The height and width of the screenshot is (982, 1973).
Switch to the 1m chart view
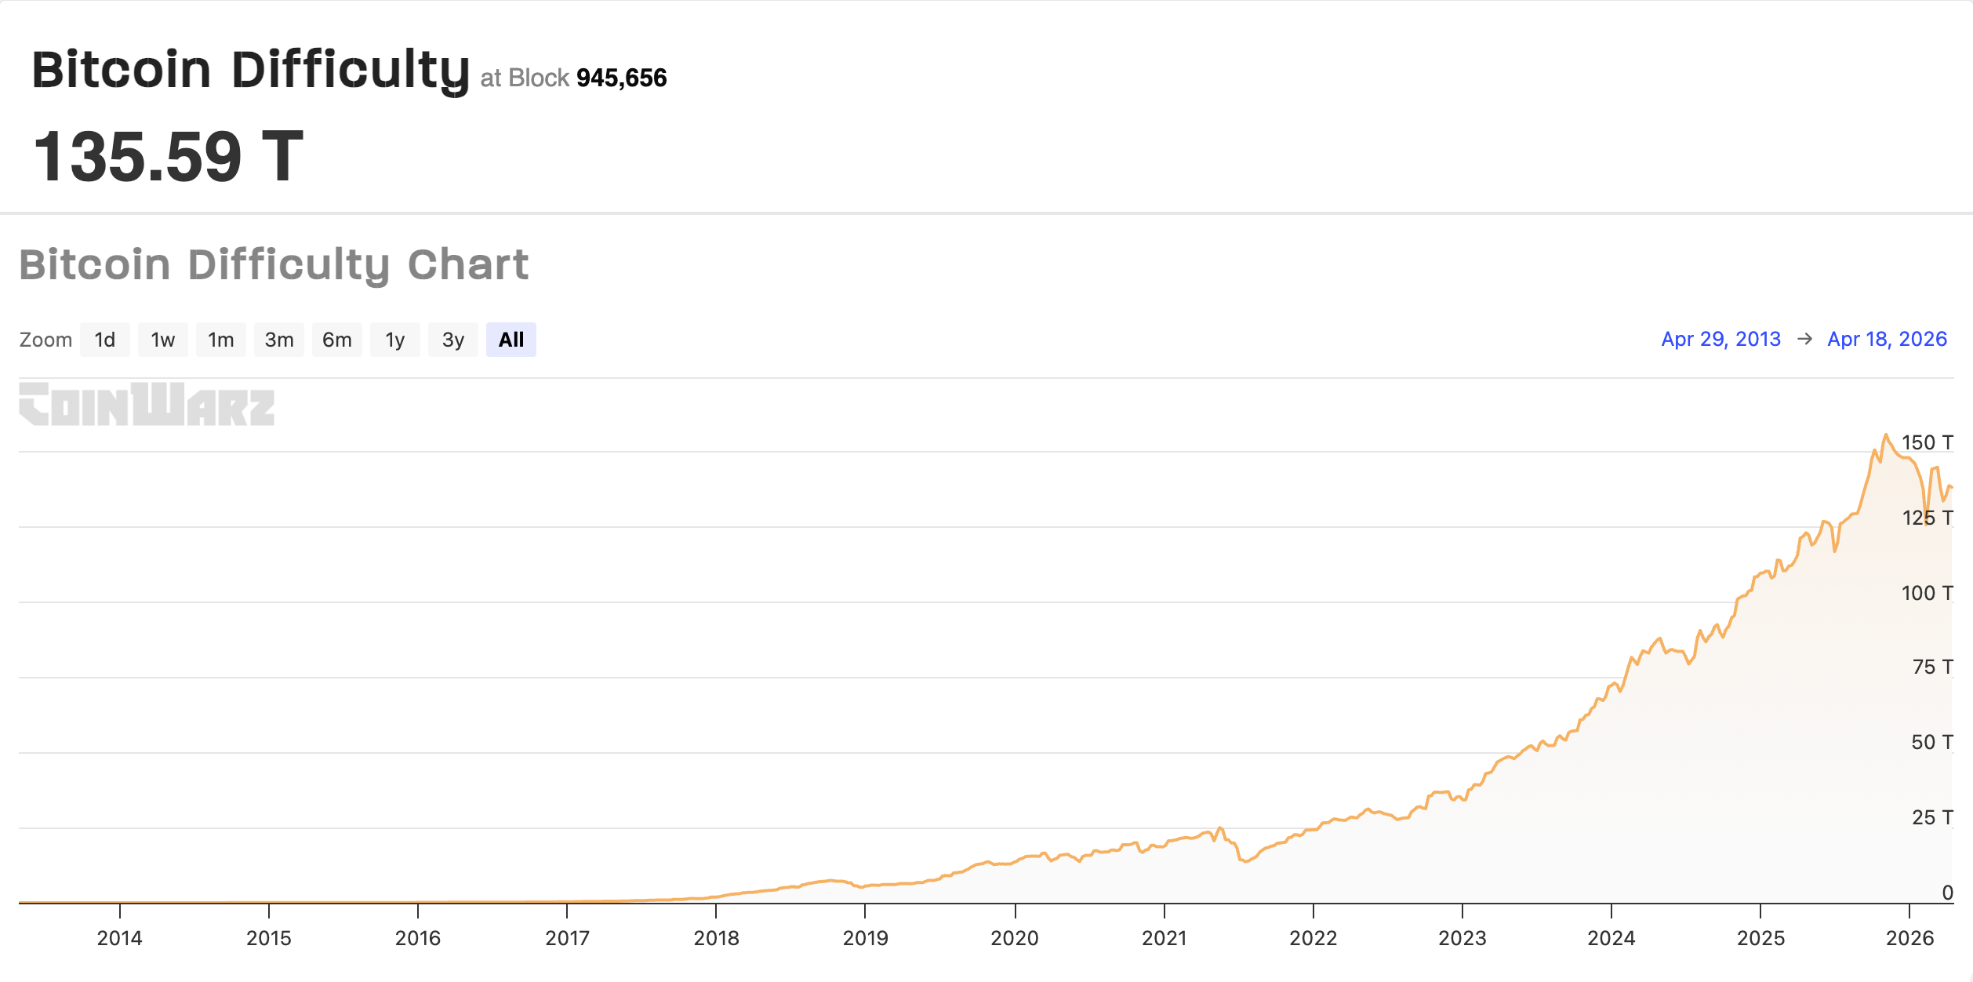click(220, 339)
